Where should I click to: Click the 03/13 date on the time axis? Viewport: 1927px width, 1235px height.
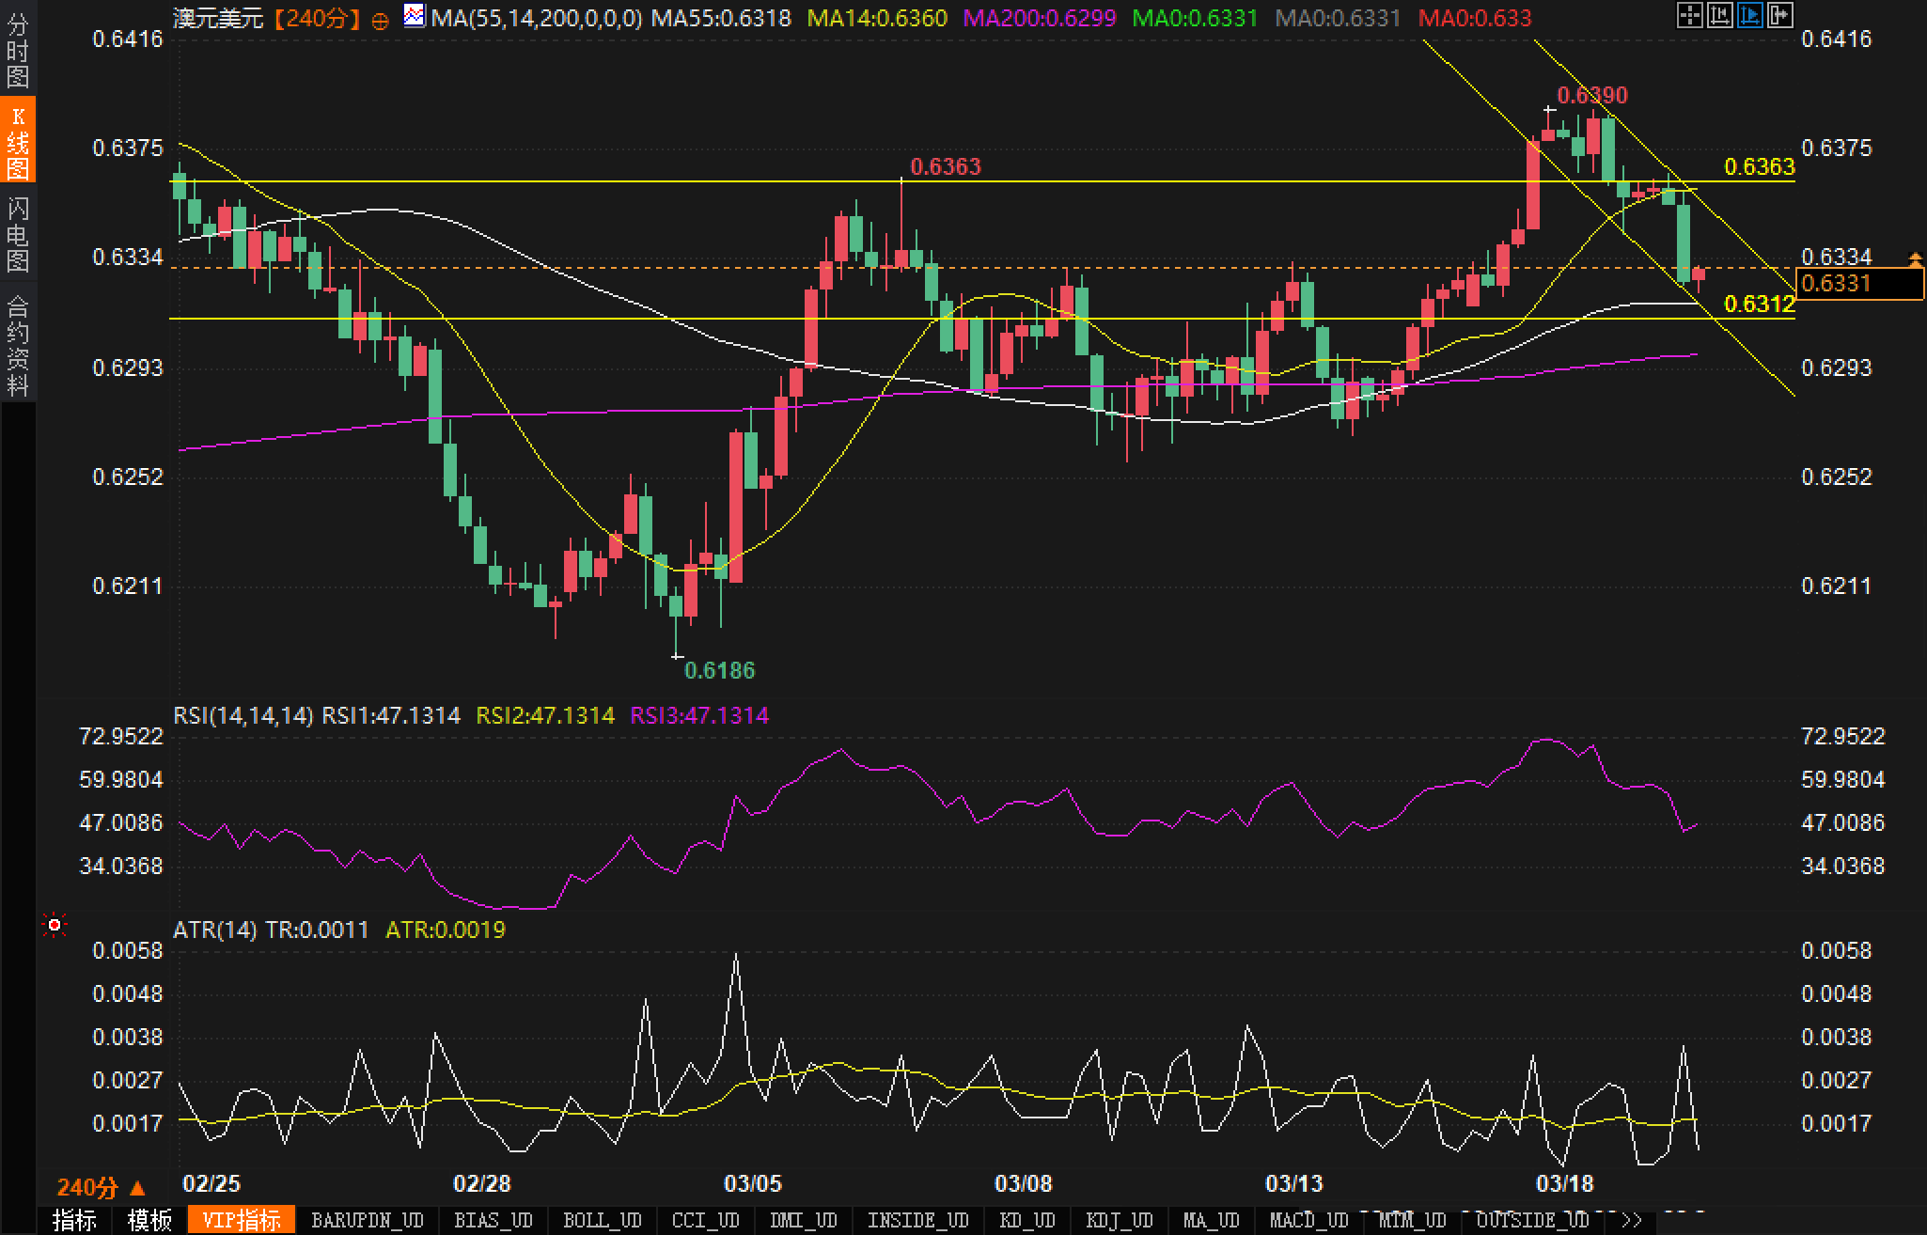pyautogui.click(x=1293, y=1183)
